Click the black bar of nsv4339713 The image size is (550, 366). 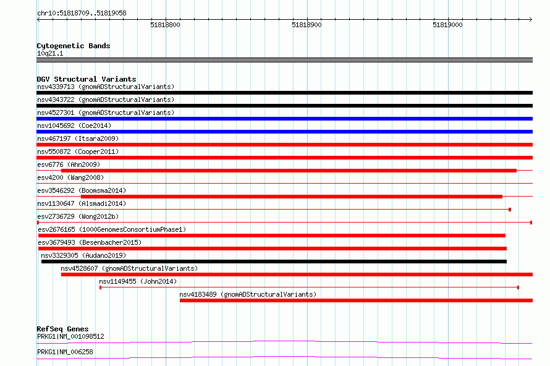[284, 93]
